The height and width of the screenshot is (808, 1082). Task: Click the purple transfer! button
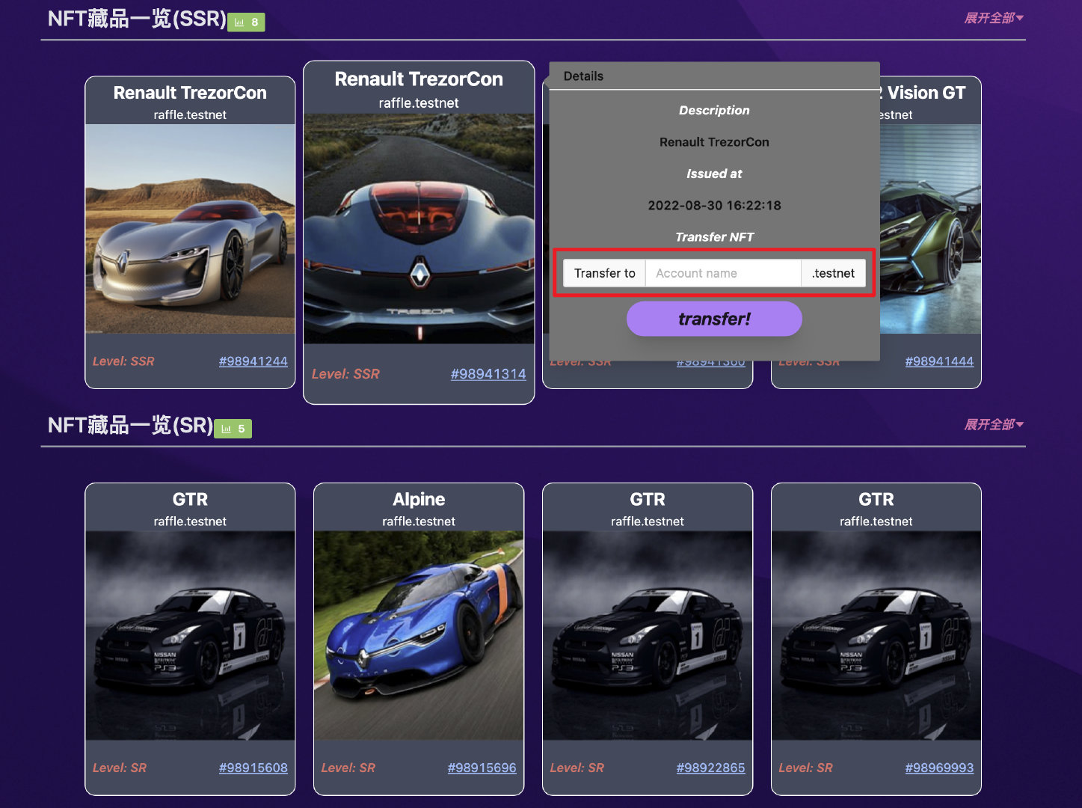point(714,319)
